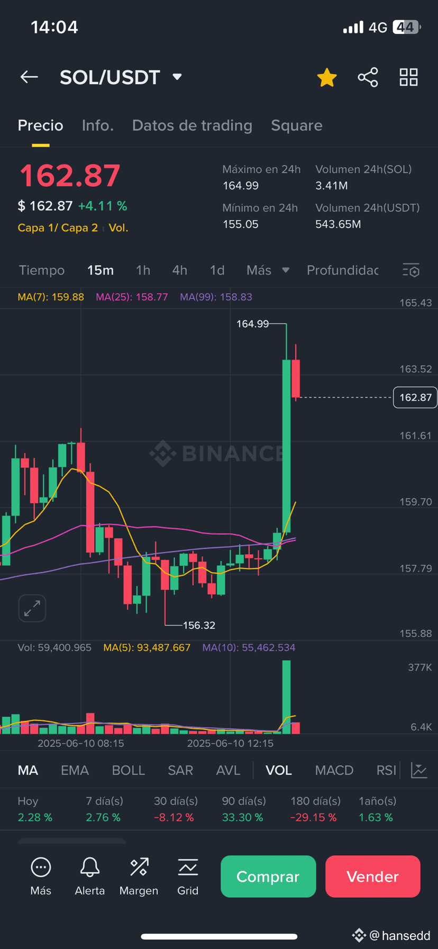Enable the AVL indicator
438x949 pixels.
229,770
